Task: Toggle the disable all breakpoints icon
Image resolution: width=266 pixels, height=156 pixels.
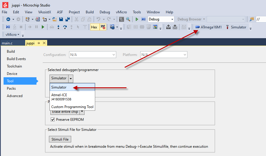Action: [103, 27]
